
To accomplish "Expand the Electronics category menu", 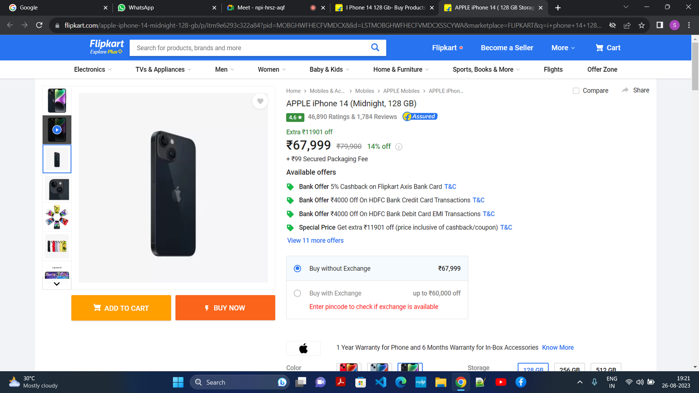I will [x=93, y=69].
